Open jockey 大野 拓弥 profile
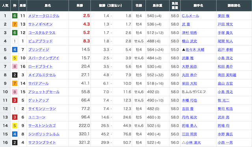This screenshot has width=252, height=147. 189,67
